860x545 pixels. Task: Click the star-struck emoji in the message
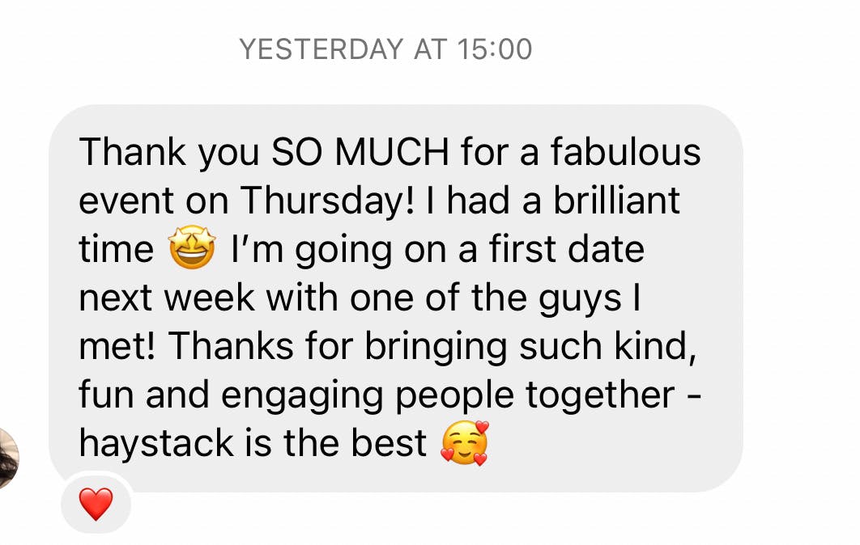point(191,251)
